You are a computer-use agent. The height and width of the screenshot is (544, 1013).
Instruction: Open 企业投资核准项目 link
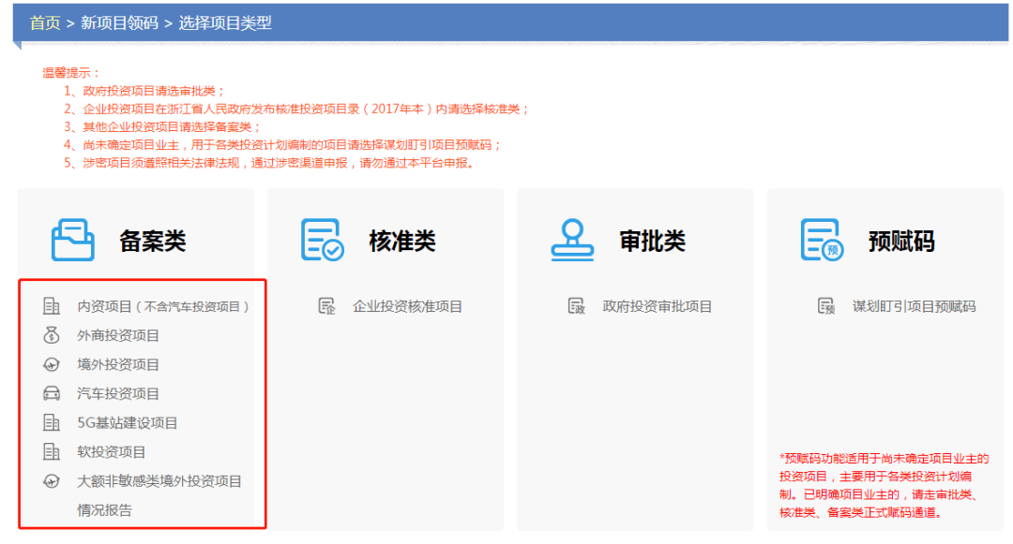(x=408, y=307)
